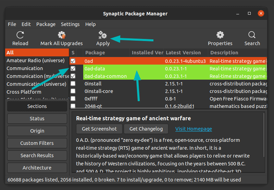Switch to the Custom Filters view
The width and height of the screenshot is (274, 190).
[37, 143]
